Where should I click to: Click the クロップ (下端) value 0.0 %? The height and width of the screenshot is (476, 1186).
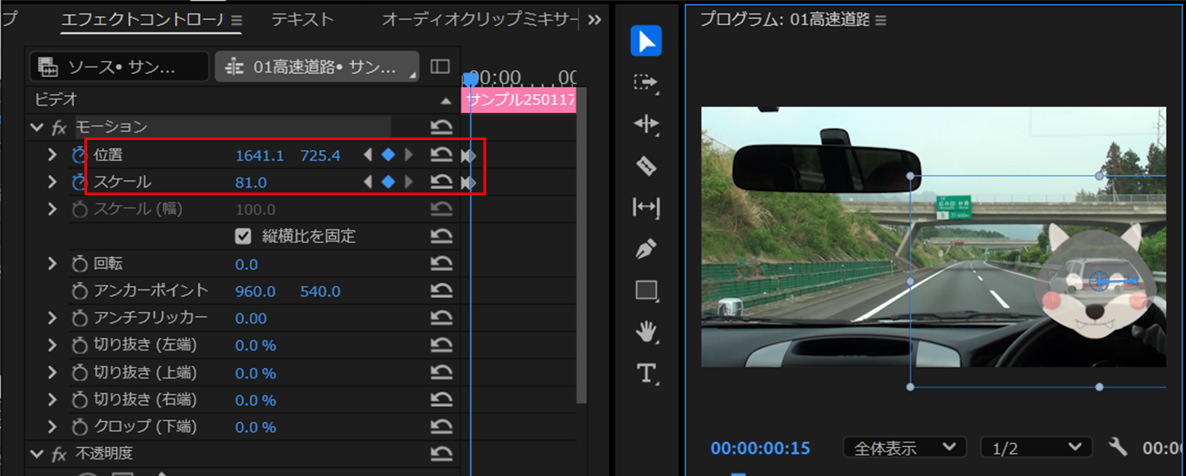tap(256, 428)
